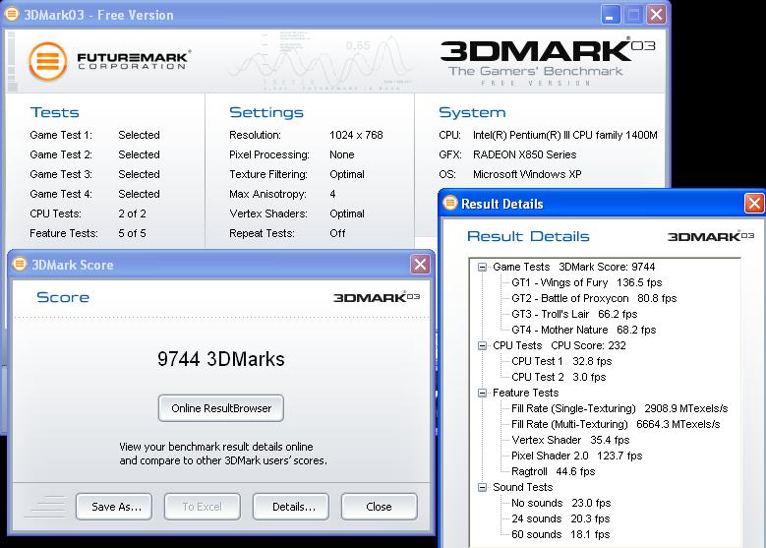Click the Settings section heading
766x548 pixels.
[266, 112]
